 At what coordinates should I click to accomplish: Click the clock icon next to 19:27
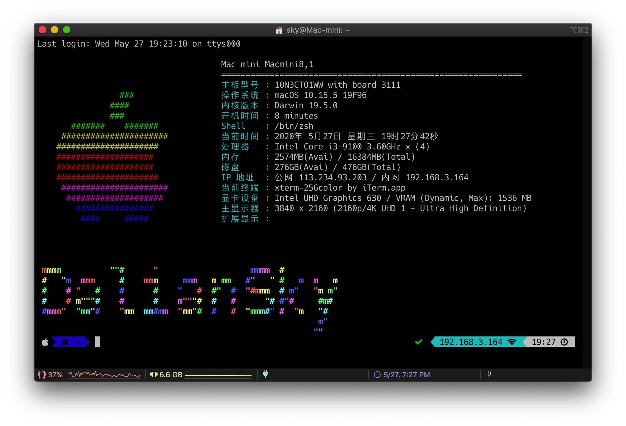564,342
